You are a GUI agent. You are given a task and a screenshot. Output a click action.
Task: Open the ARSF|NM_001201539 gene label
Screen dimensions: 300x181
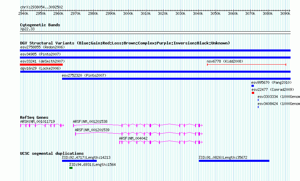click(x=92, y=130)
